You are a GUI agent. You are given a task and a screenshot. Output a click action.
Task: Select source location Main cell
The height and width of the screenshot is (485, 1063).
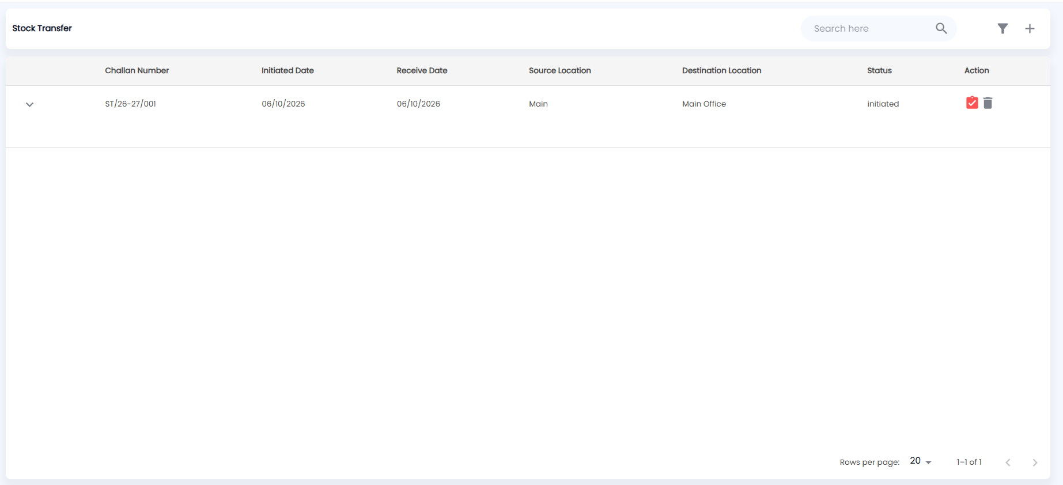[538, 104]
